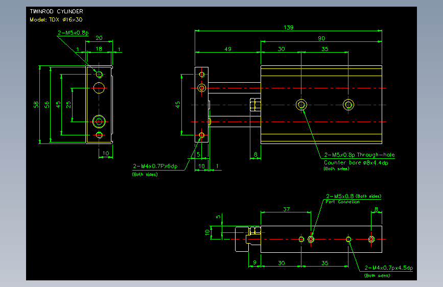Select the "90" body length dimension
The image size is (443, 287).
click(321, 38)
